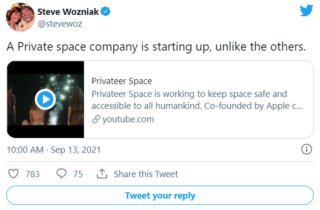Open the tweet info circle icon
Image resolution: width=320 pixels, height=210 pixels.
[306, 149]
